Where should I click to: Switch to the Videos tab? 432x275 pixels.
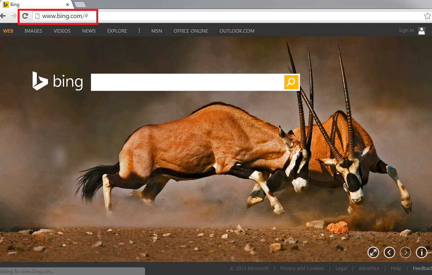pyautogui.click(x=62, y=31)
